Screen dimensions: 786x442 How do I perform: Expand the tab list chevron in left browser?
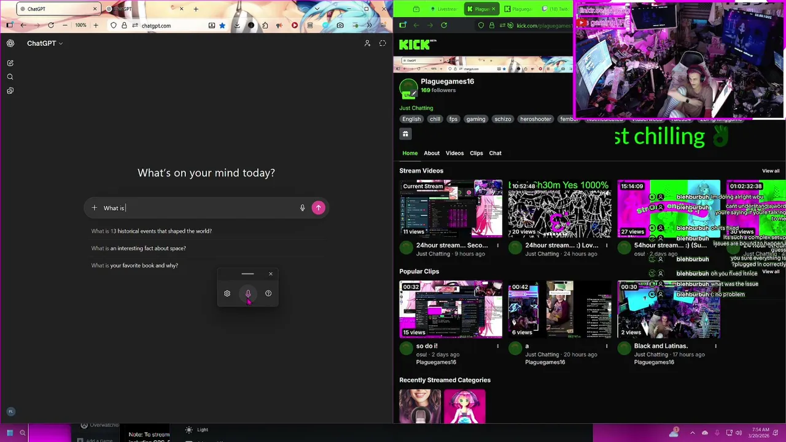click(x=317, y=9)
